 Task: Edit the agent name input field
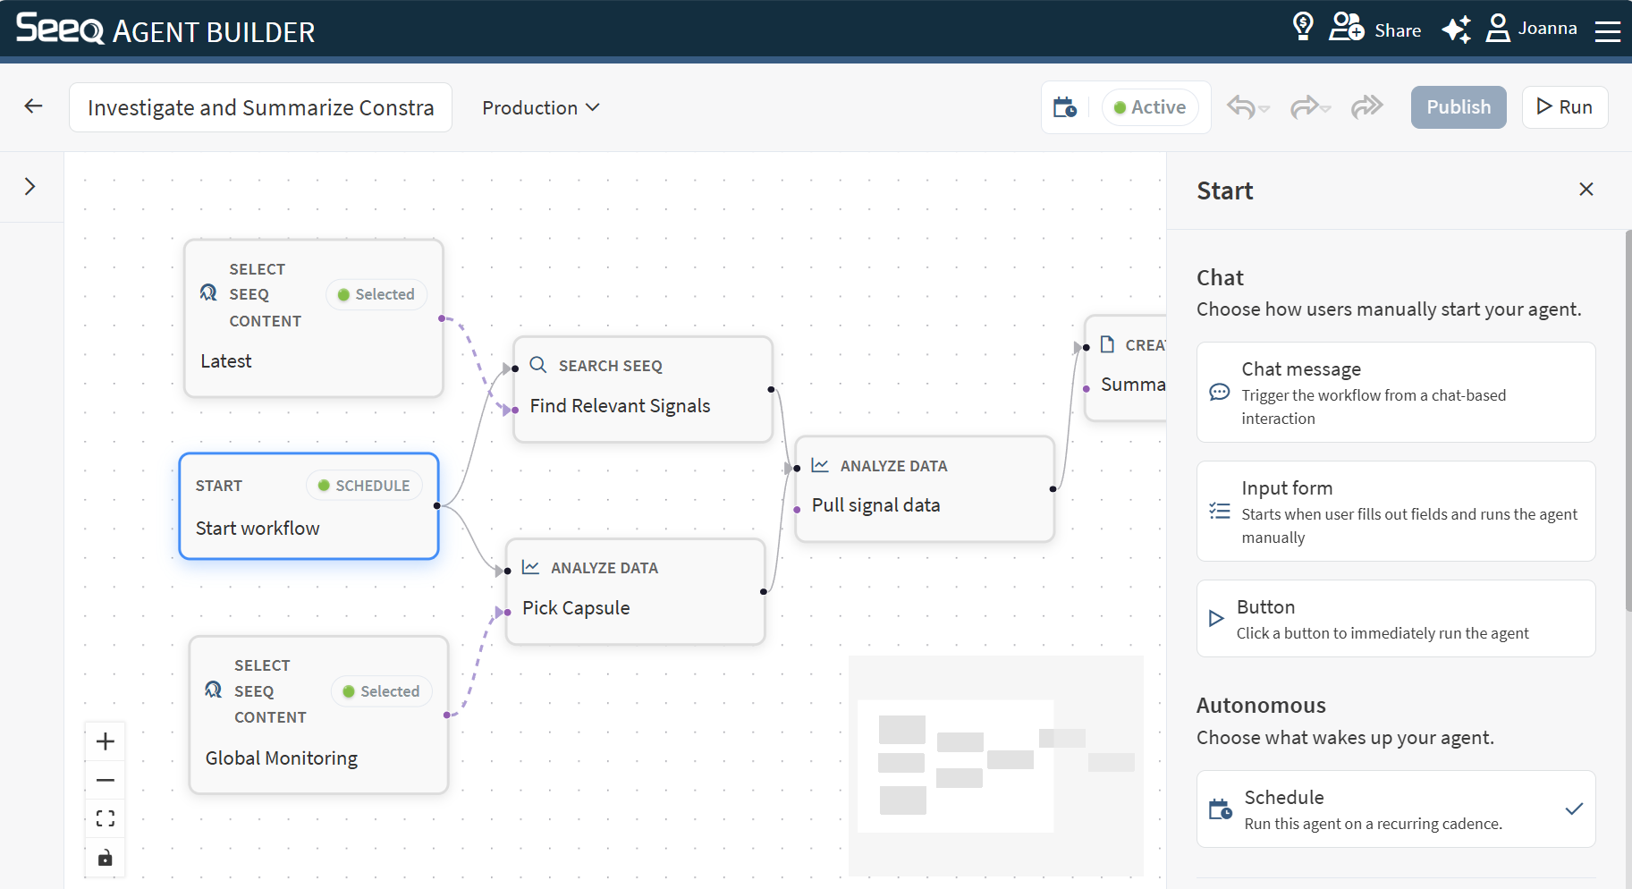260,107
